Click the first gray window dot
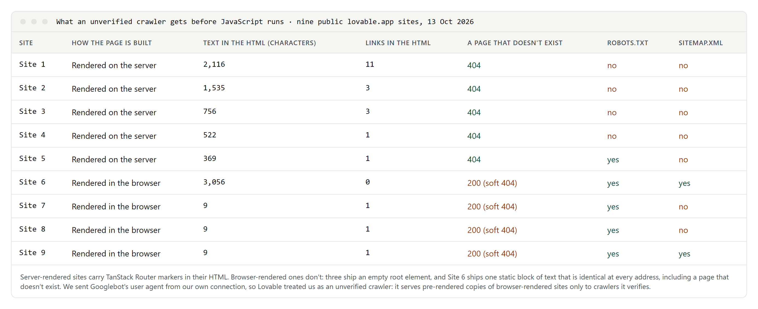 [x=23, y=21]
